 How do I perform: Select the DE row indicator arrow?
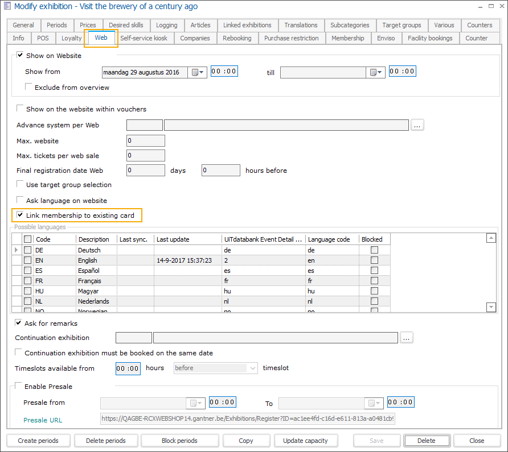16,250
